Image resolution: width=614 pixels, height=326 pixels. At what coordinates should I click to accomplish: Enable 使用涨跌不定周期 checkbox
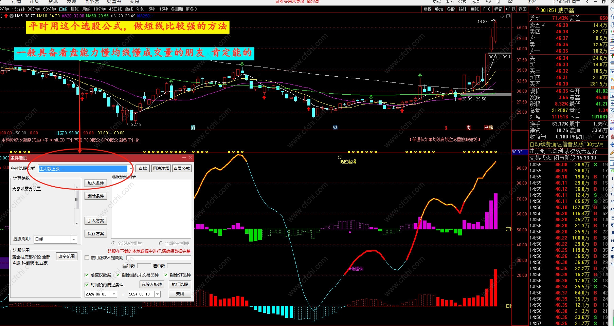pos(87,258)
